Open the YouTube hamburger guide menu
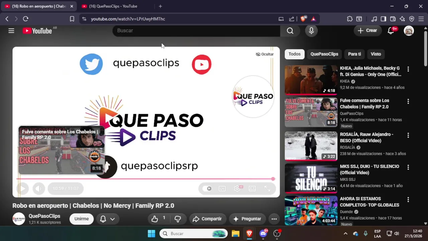This screenshot has height=241, width=428. pos(11,31)
